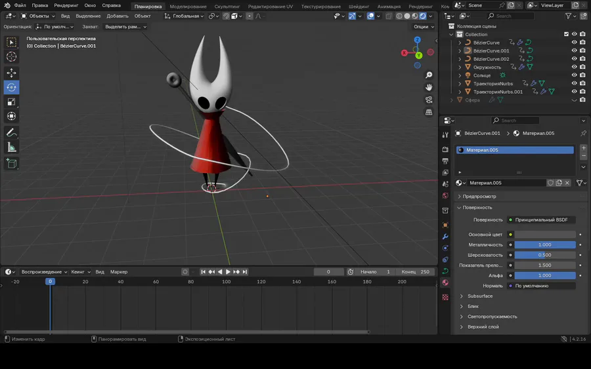591x369 pixels.
Task: Expand the BézierCurve tree row
Action: tap(460, 43)
